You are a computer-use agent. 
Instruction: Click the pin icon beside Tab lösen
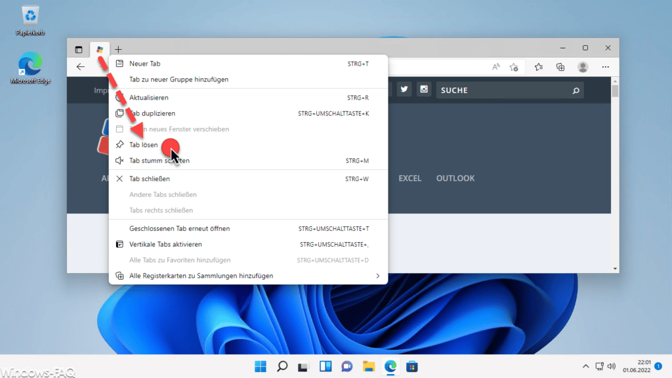tap(119, 145)
